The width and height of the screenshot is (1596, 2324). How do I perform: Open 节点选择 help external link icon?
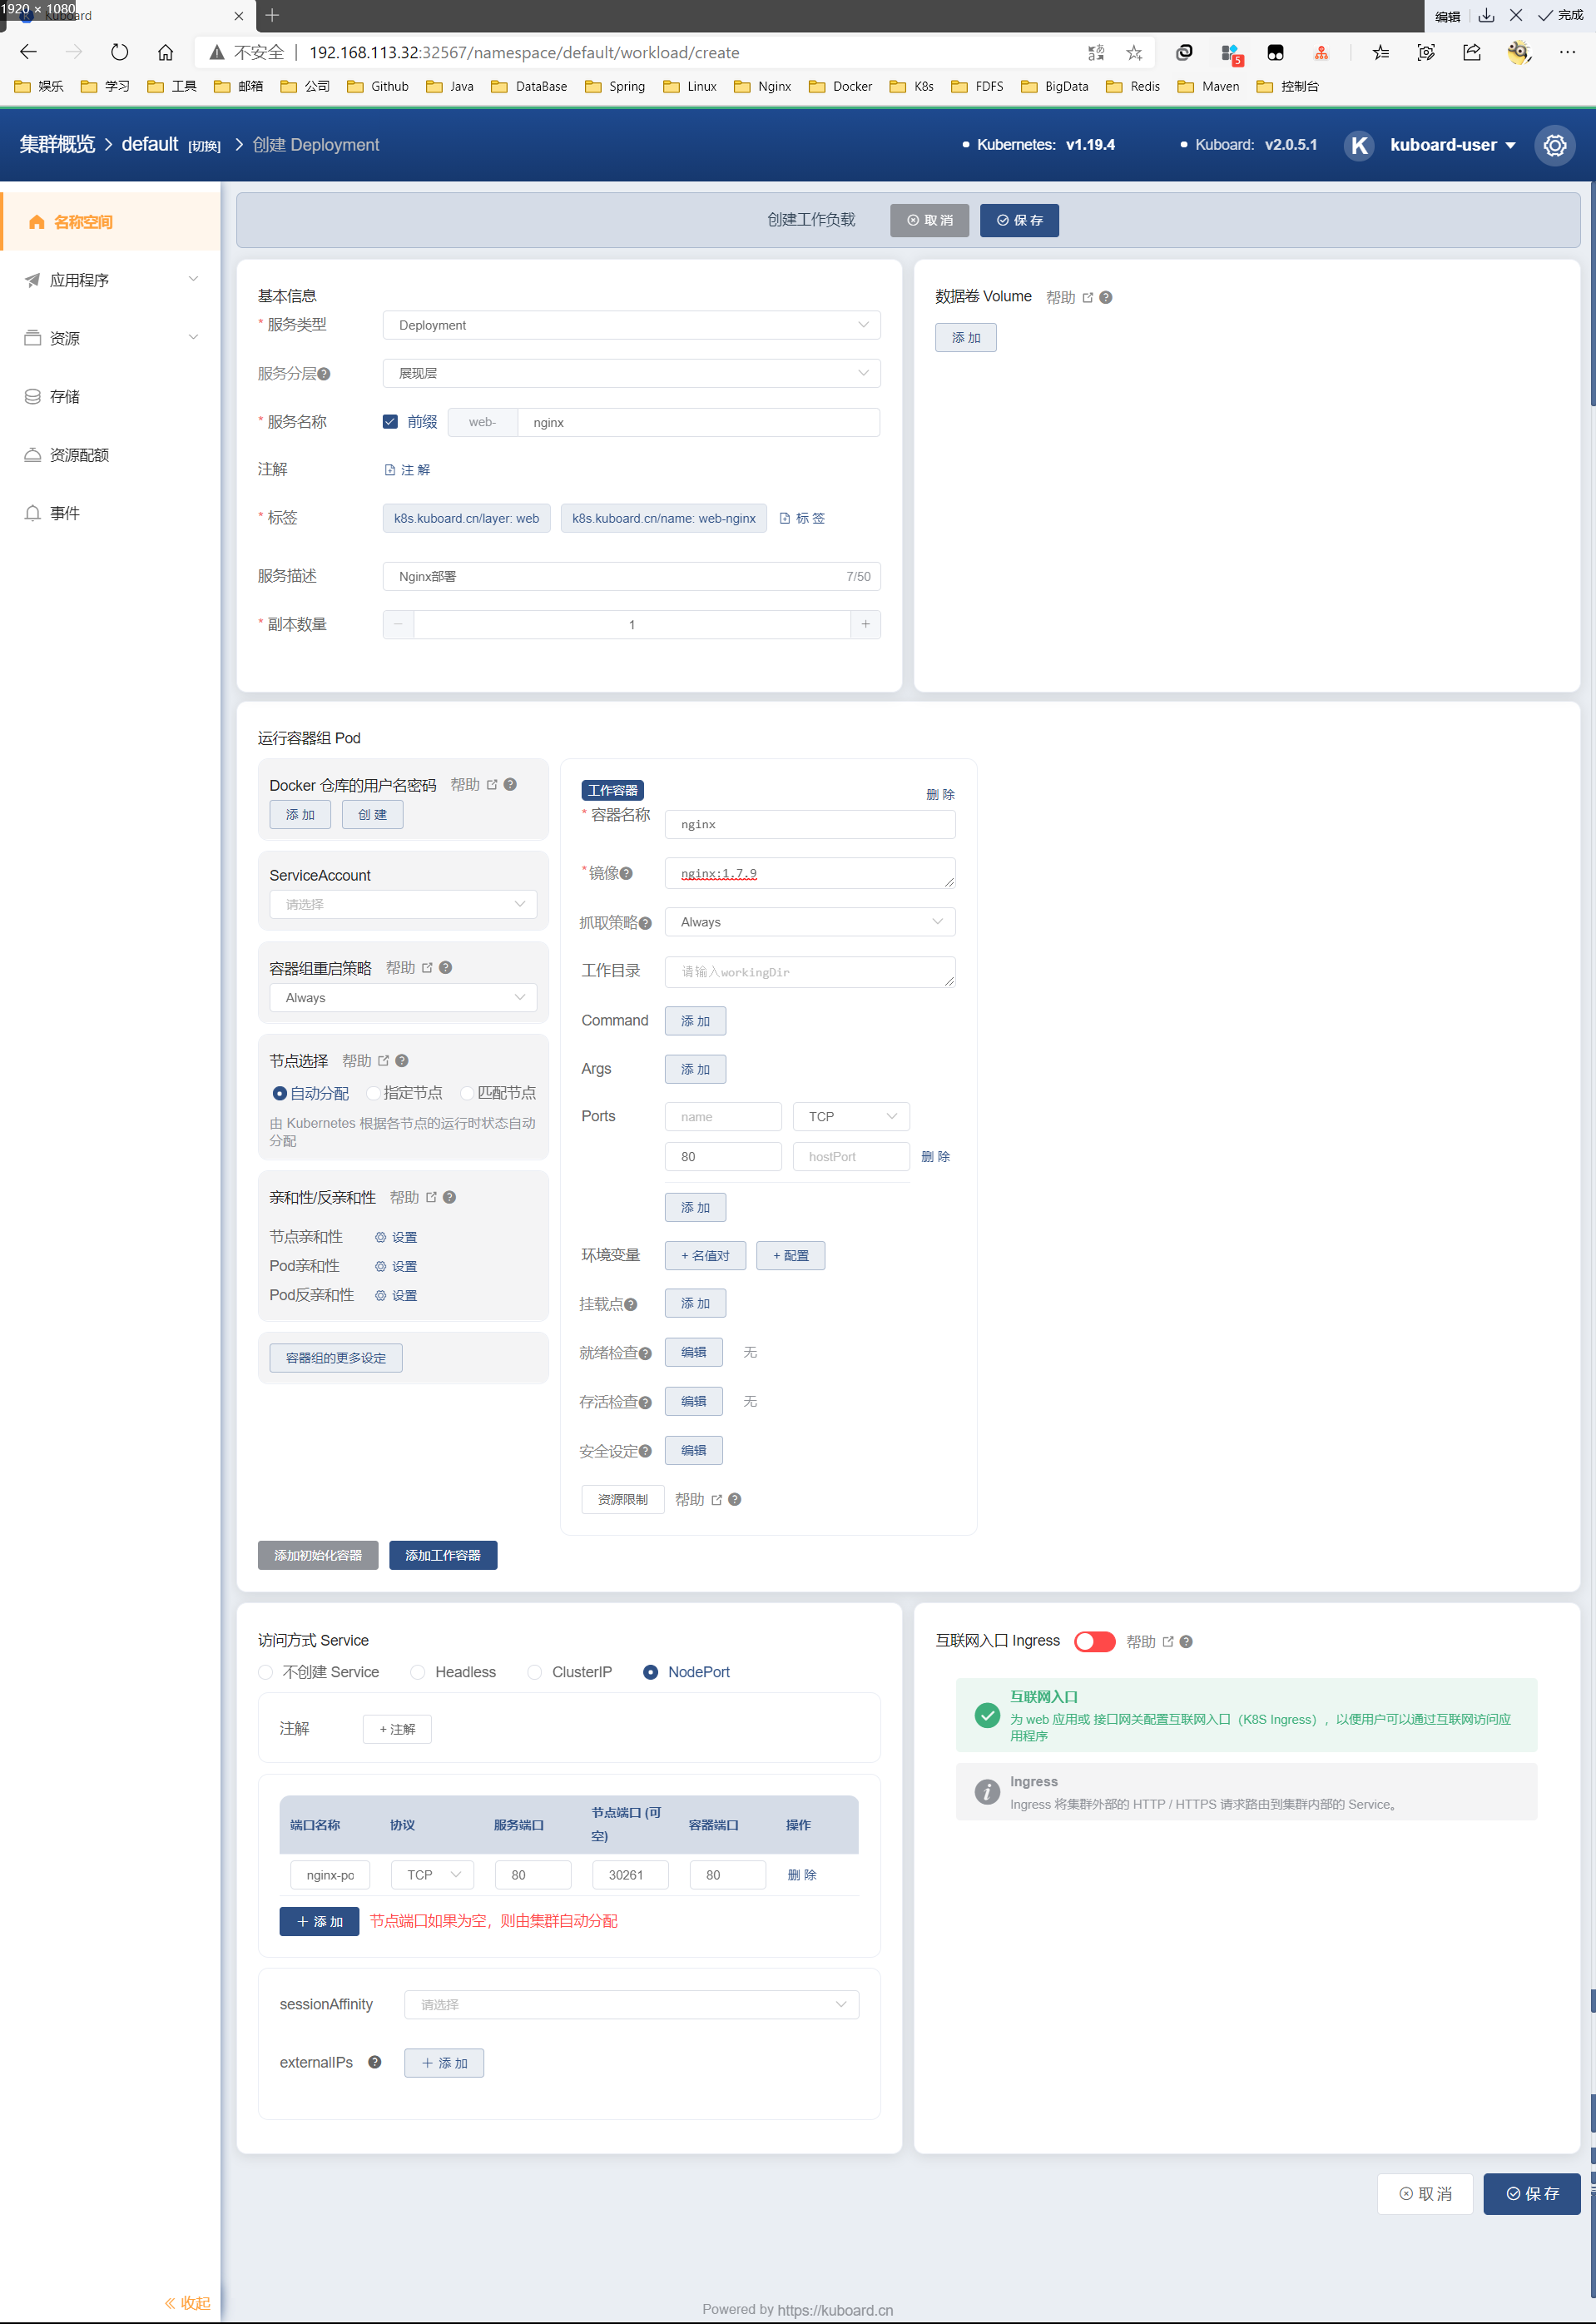click(x=383, y=1060)
